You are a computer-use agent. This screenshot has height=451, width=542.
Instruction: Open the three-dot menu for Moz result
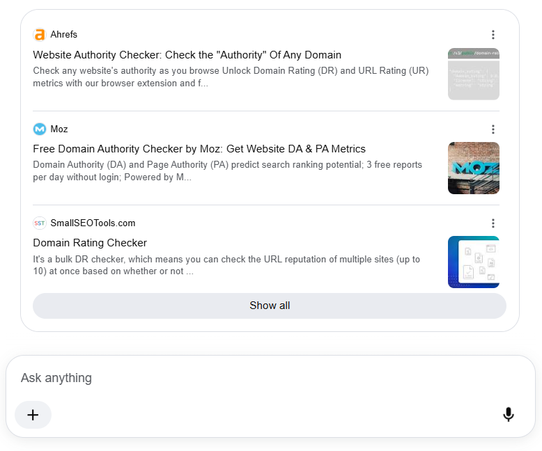493,129
